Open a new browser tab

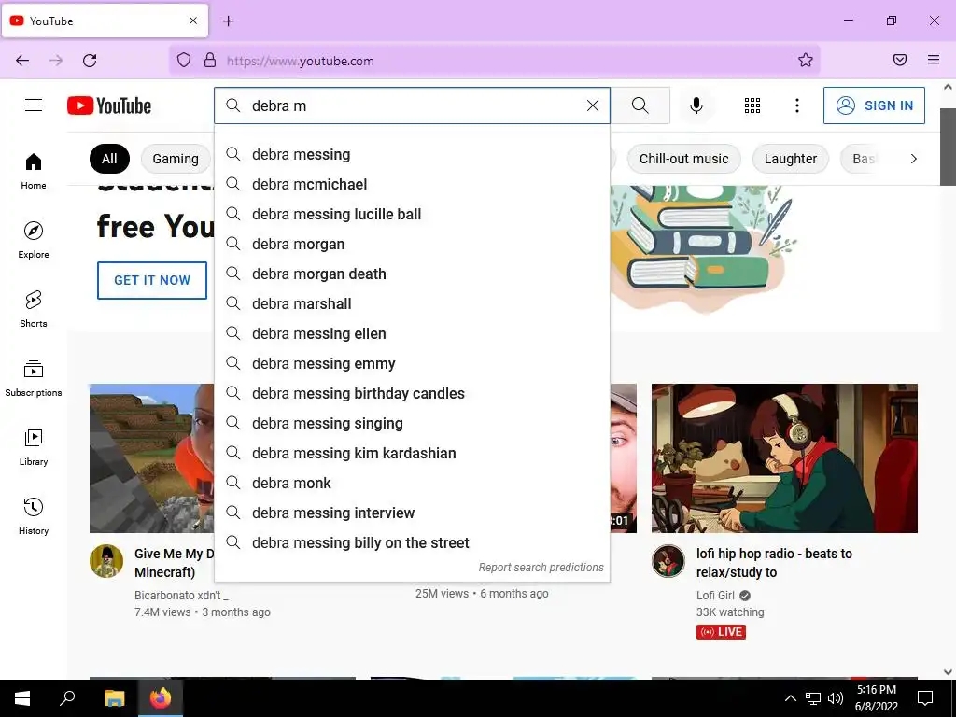[x=229, y=21]
